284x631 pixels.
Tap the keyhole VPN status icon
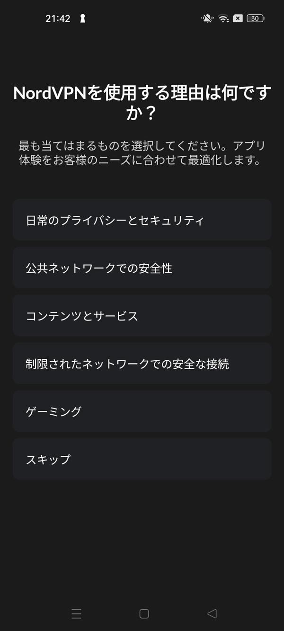pos(82,18)
